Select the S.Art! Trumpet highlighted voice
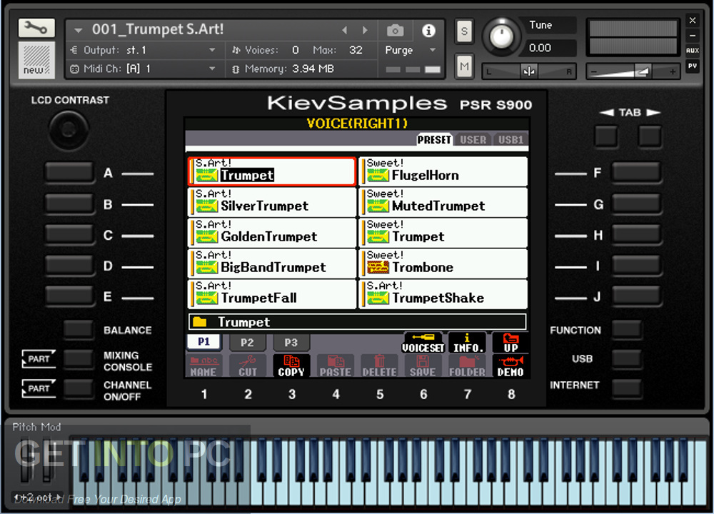This screenshot has height=514, width=714. pyautogui.click(x=272, y=171)
